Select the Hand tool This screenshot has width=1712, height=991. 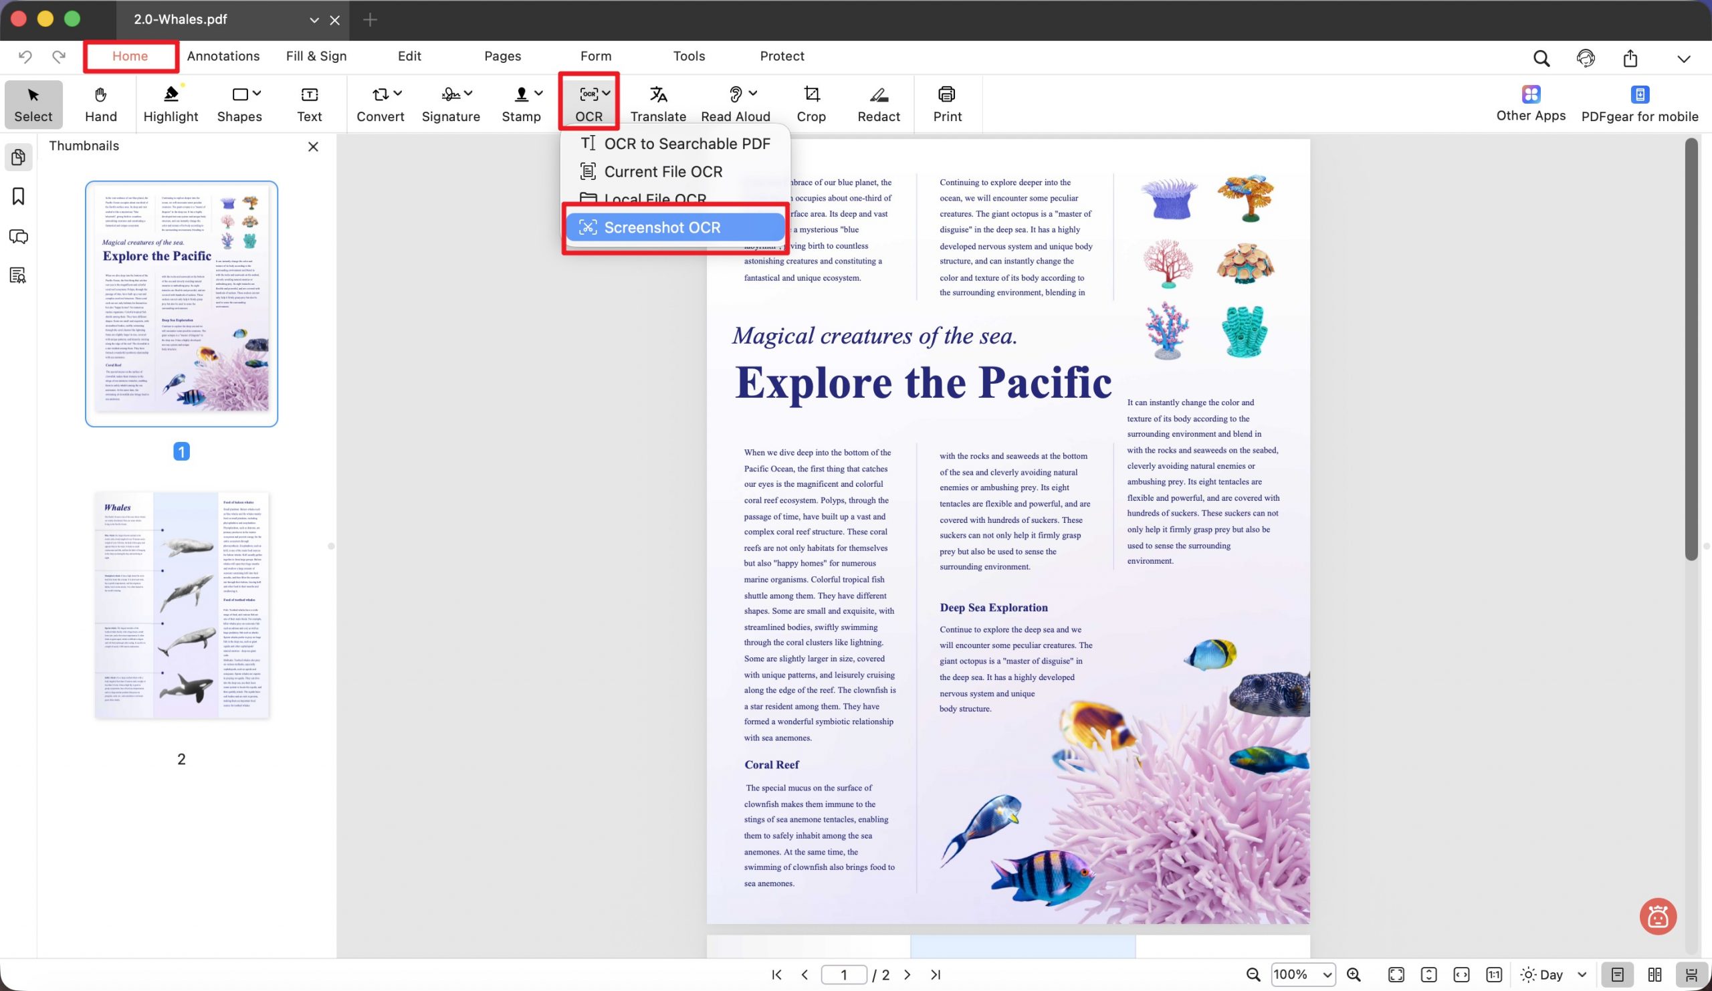[100, 104]
